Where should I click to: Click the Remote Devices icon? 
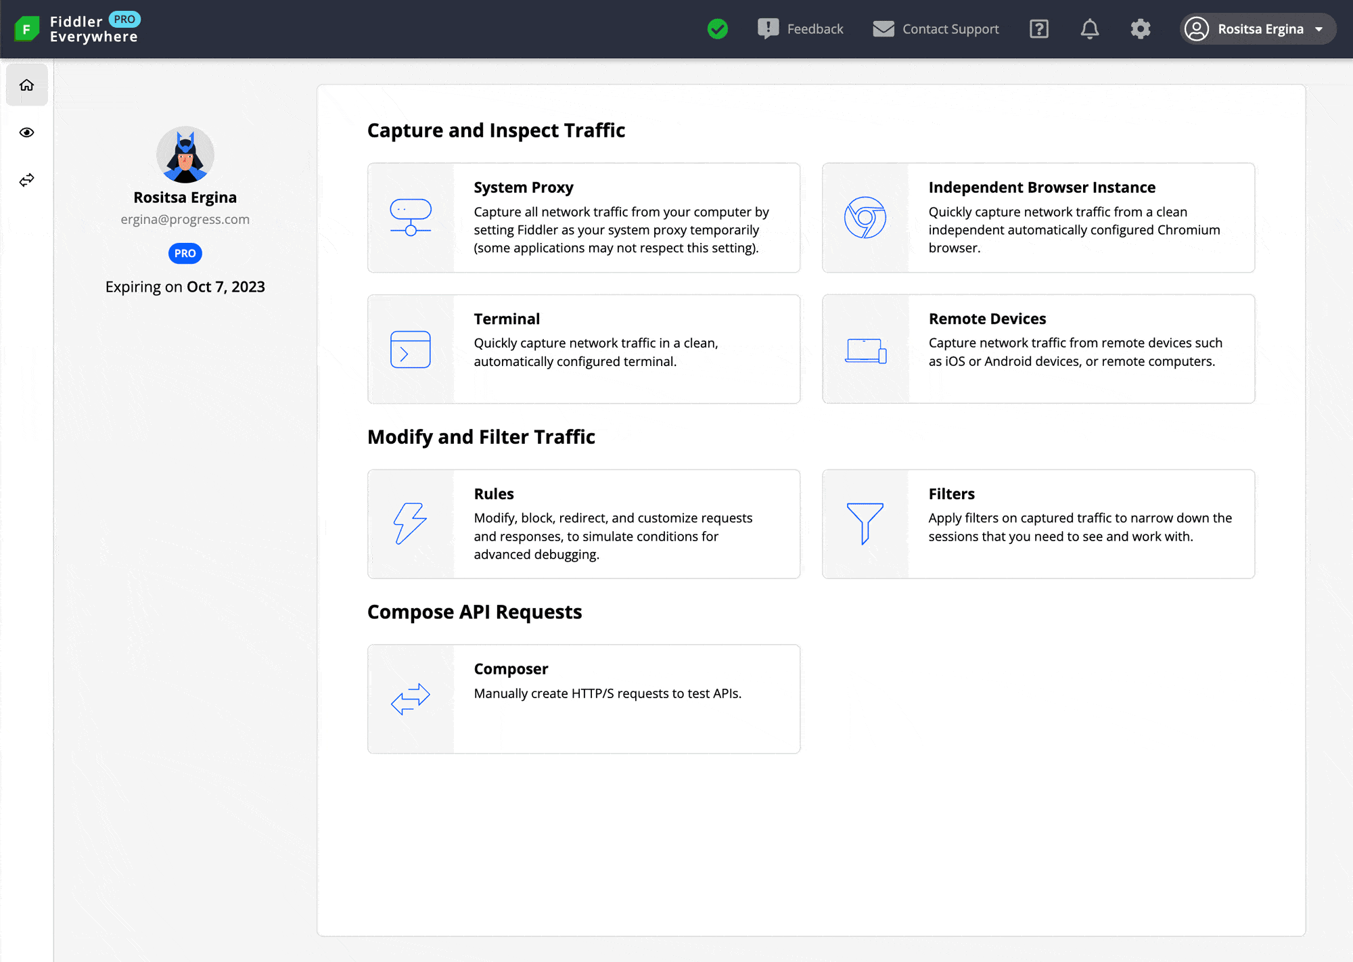point(866,349)
